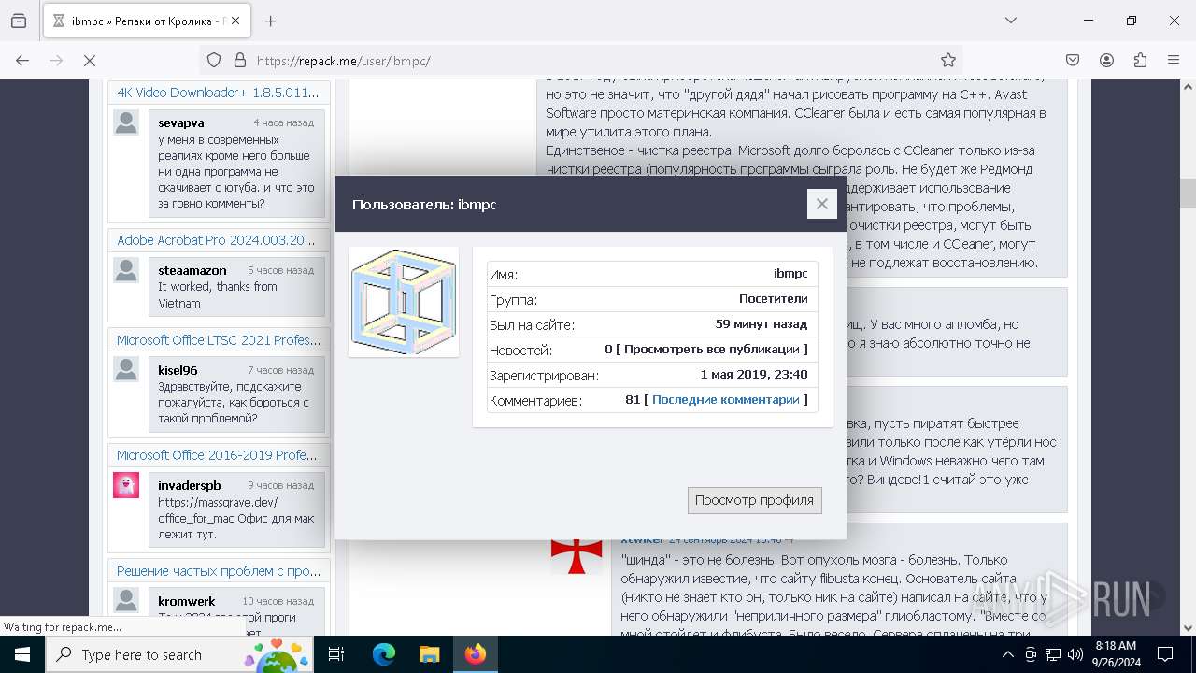Open a new browser tab
Screen dimensions: 1196x673
point(271,21)
